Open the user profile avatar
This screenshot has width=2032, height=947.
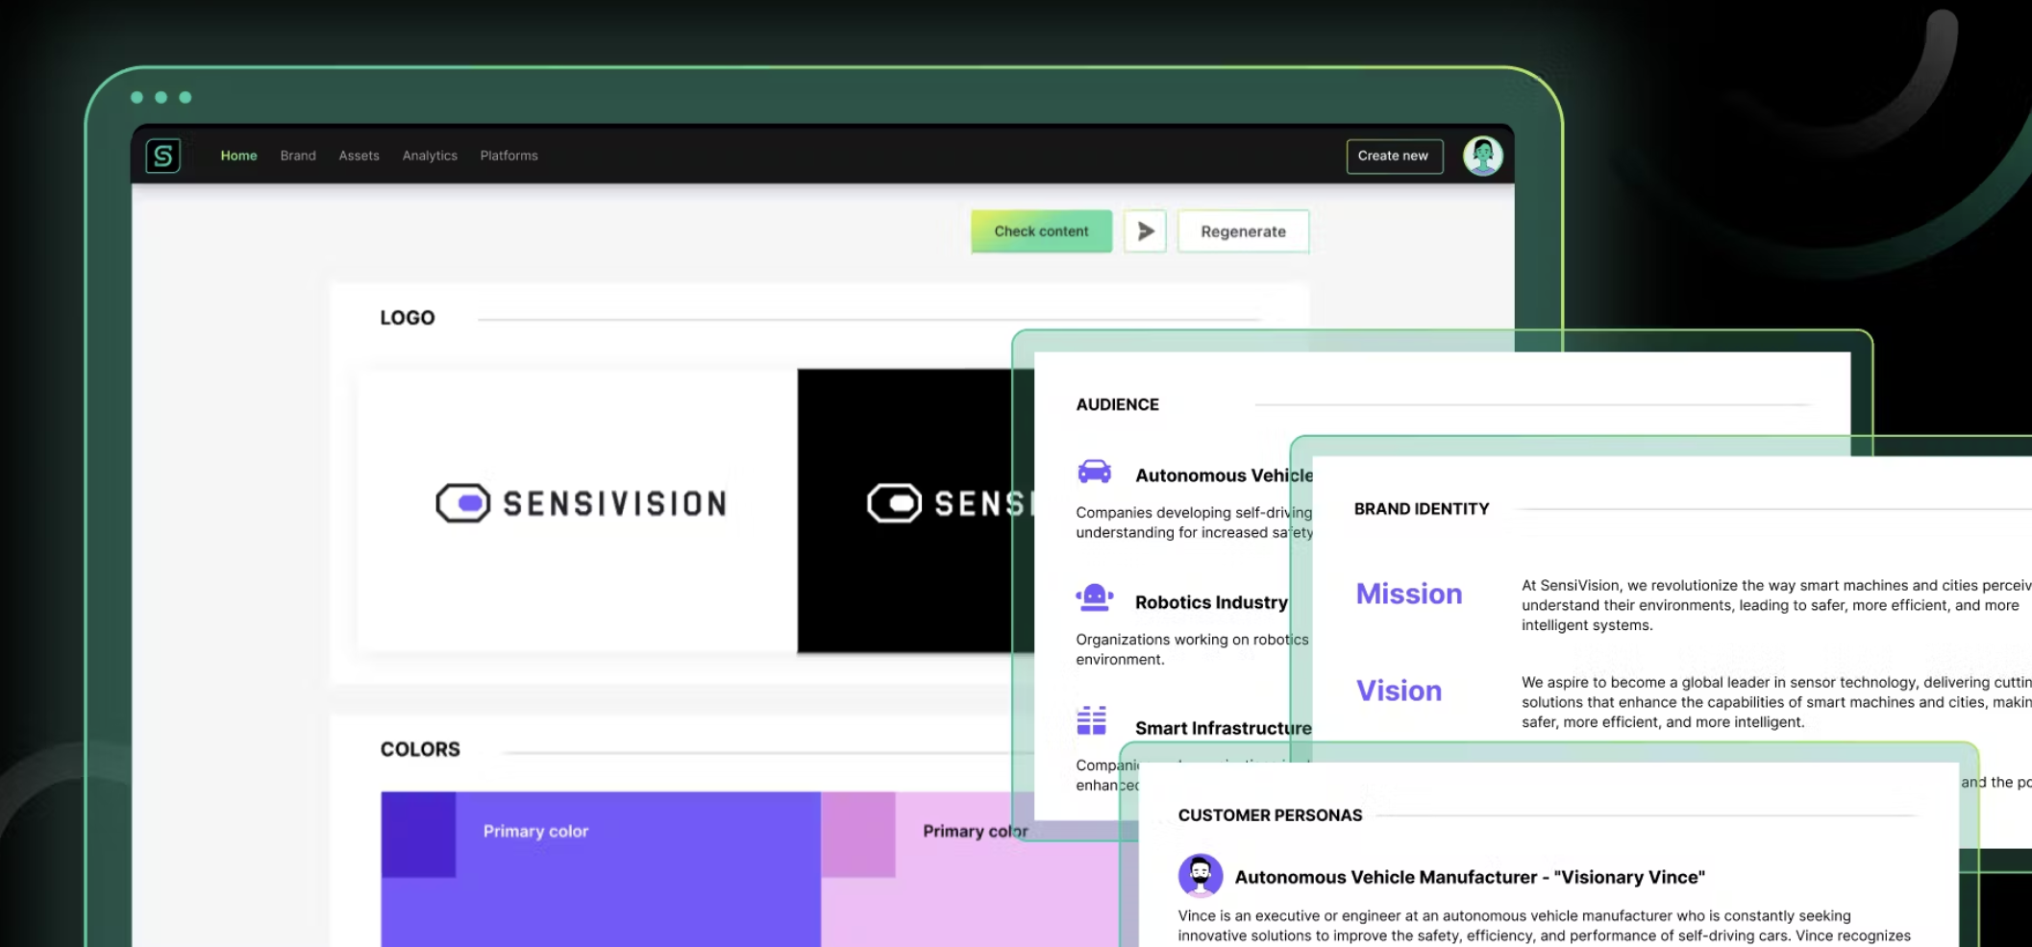click(x=1482, y=156)
